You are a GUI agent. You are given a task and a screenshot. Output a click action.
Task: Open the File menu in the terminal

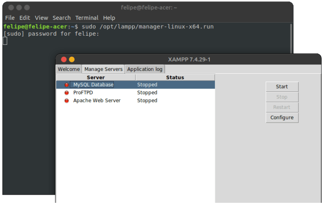[10, 18]
